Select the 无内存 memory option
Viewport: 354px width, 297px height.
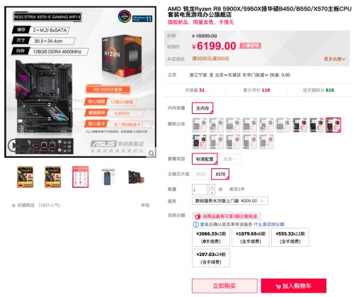coord(202,108)
